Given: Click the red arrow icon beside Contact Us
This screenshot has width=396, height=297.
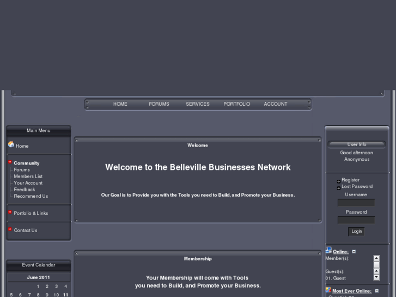Looking at the screenshot, I should coord(10,229).
